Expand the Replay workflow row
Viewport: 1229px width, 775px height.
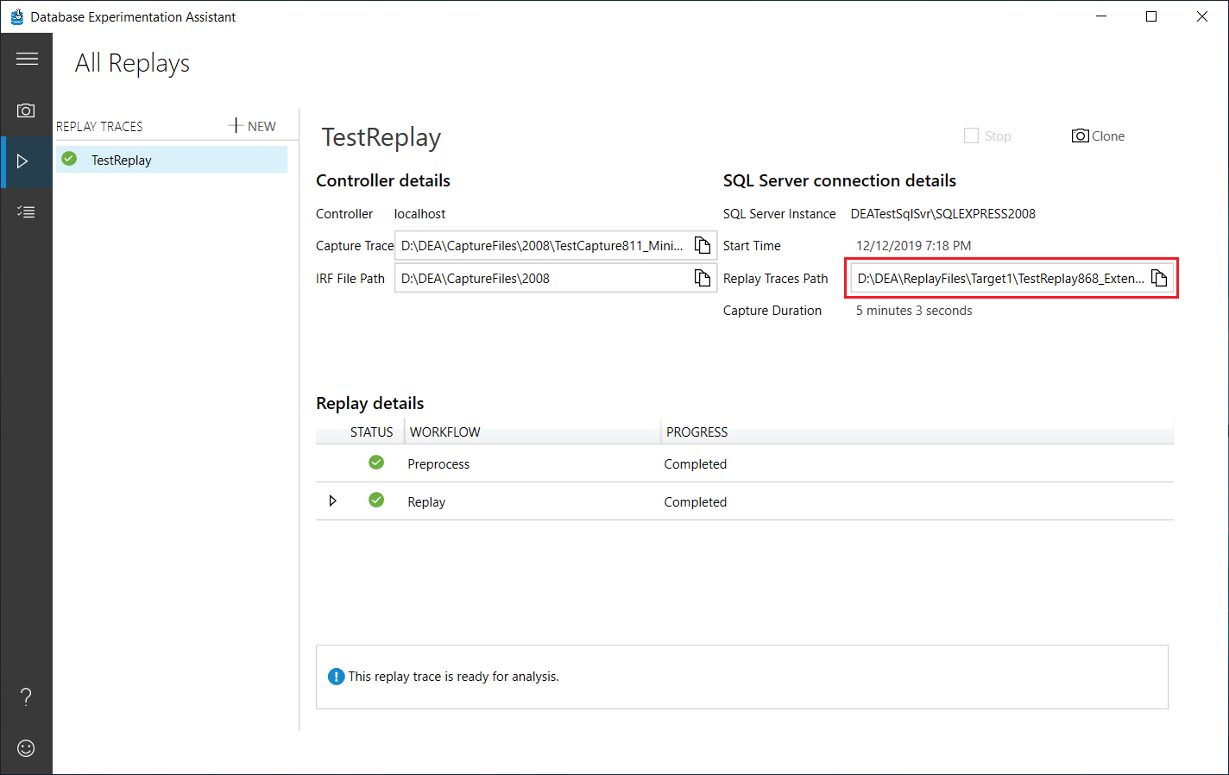[333, 501]
